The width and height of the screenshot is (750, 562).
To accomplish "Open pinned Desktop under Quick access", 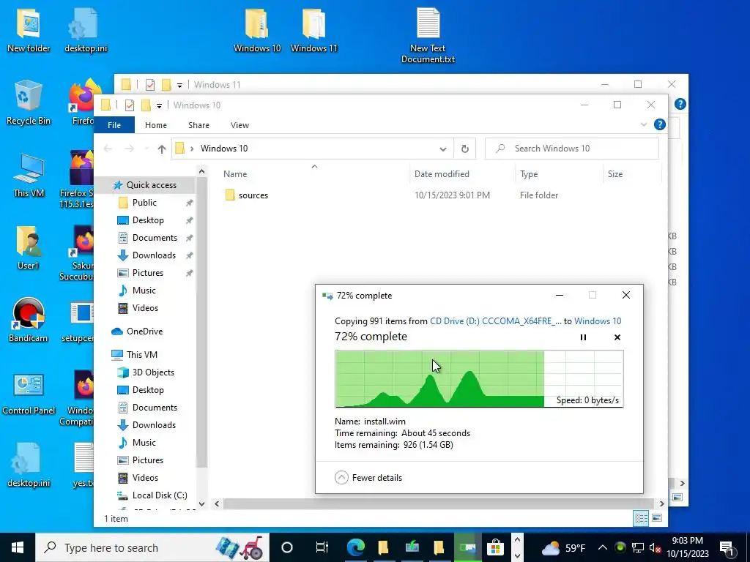I will point(148,220).
